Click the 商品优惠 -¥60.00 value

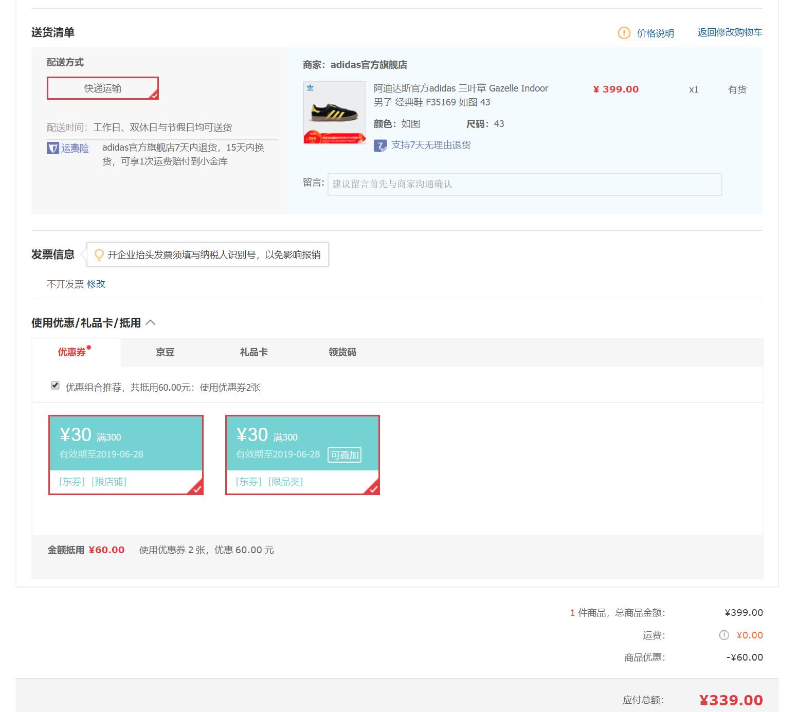(745, 658)
